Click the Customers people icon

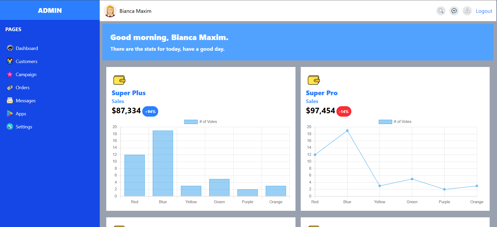[x=10, y=61]
